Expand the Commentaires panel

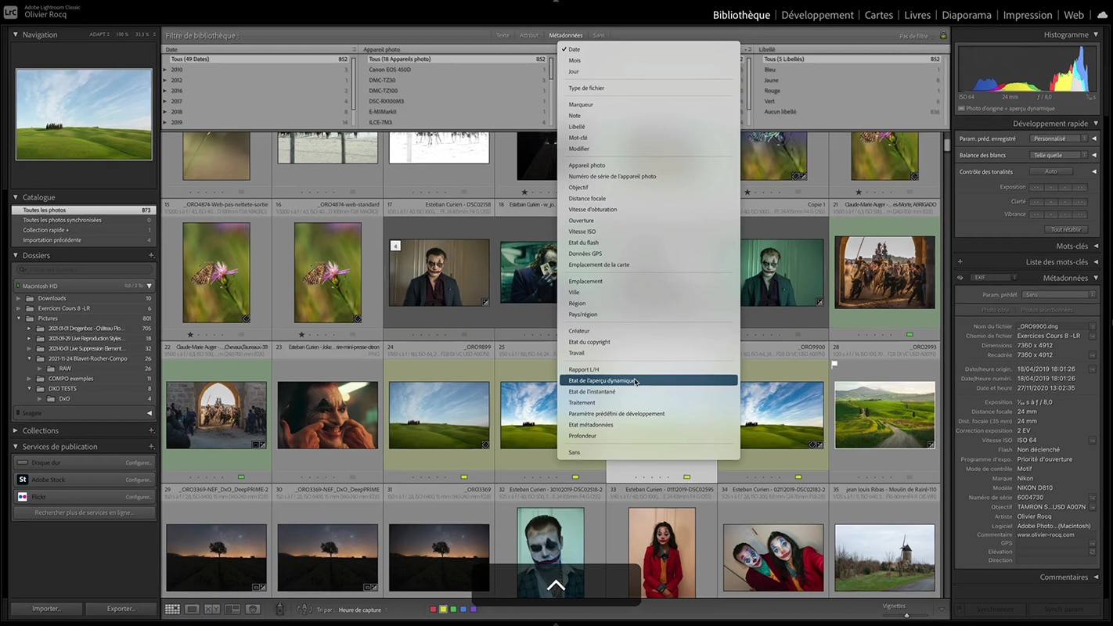click(x=1096, y=577)
